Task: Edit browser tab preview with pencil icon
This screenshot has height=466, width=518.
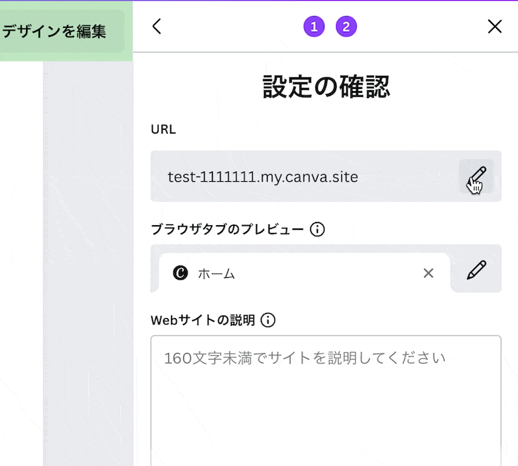Action: 476,270
